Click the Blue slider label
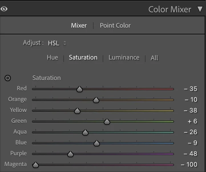 coord(21,142)
